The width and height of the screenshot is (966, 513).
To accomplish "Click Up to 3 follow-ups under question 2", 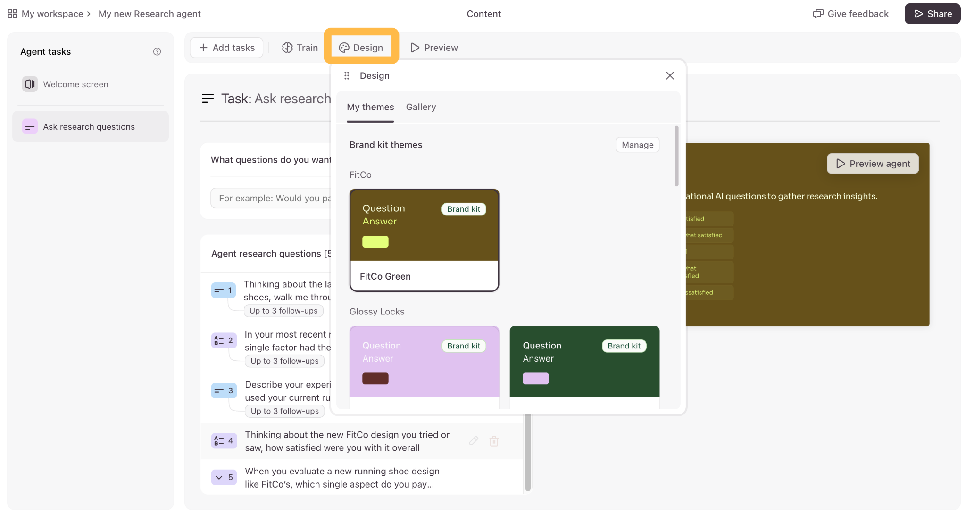I will pyautogui.click(x=284, y=361).
